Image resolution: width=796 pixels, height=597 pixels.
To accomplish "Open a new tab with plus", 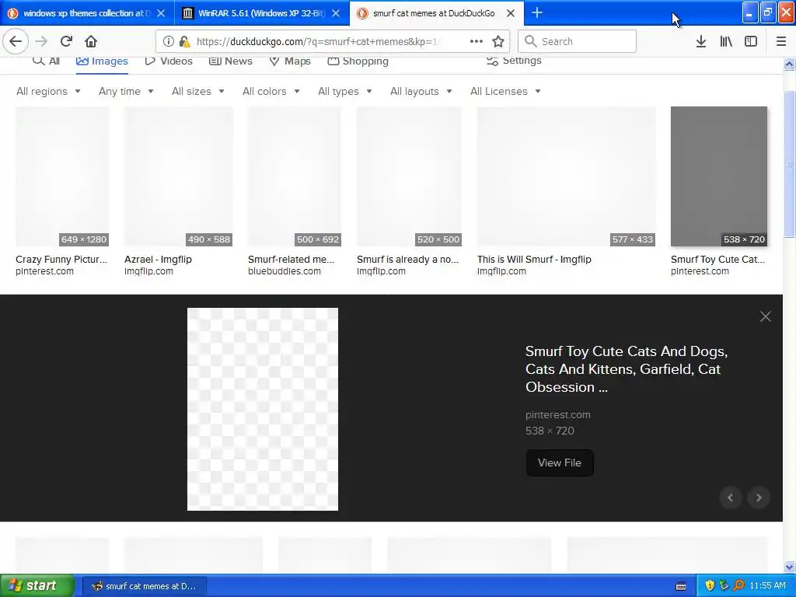I will click(x=536, y=13).
